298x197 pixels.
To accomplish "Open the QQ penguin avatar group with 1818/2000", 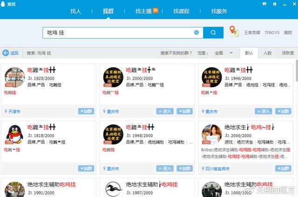I will [x=14, y=134].
